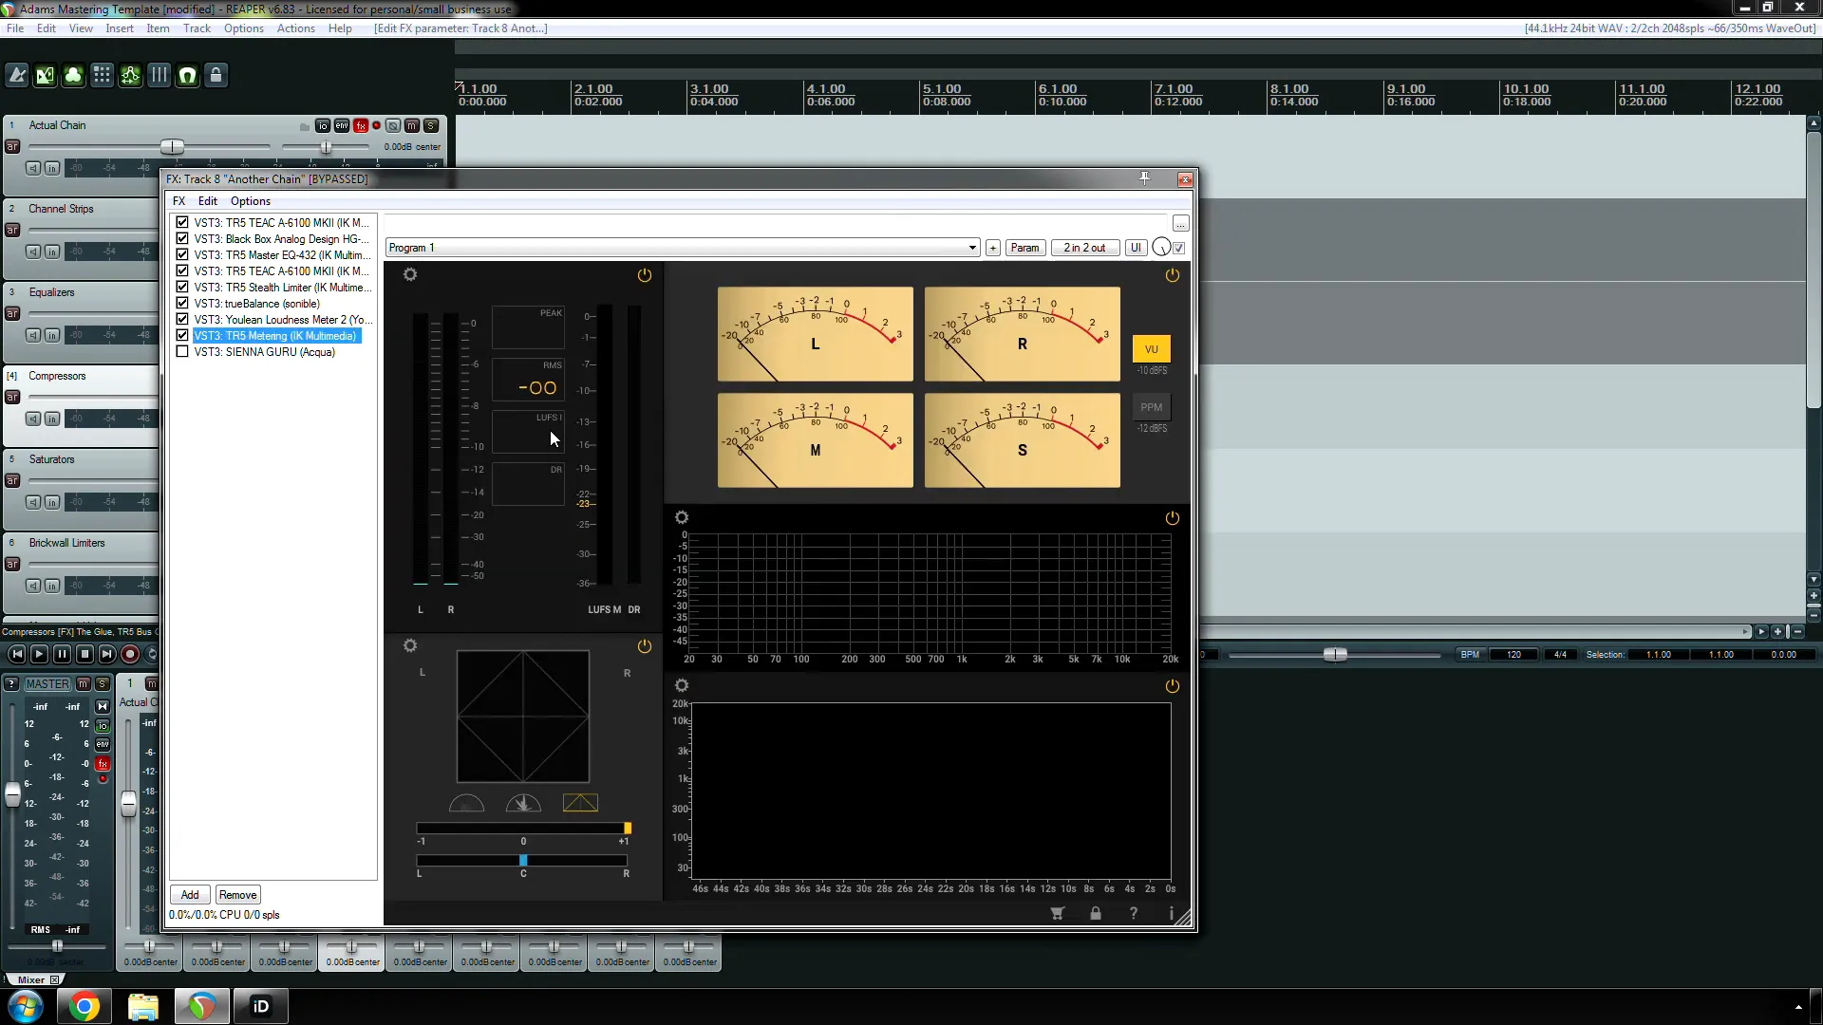Screen dimensions: 1823x1025
Task: Toggle power on the spectrum analyzer module
Action: click(x=1173, y=517)
